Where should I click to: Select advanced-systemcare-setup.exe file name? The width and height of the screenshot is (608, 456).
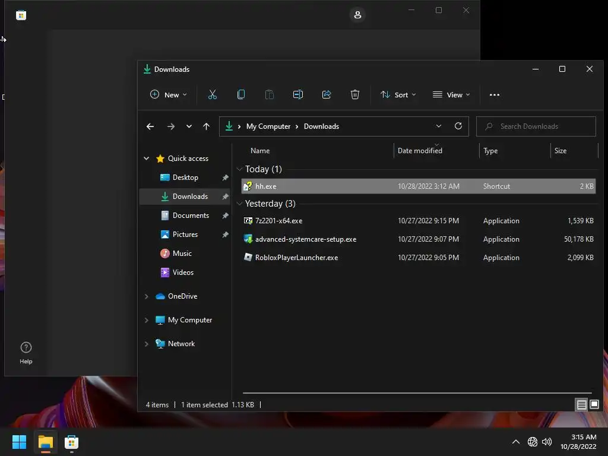[x=306, y=239]
